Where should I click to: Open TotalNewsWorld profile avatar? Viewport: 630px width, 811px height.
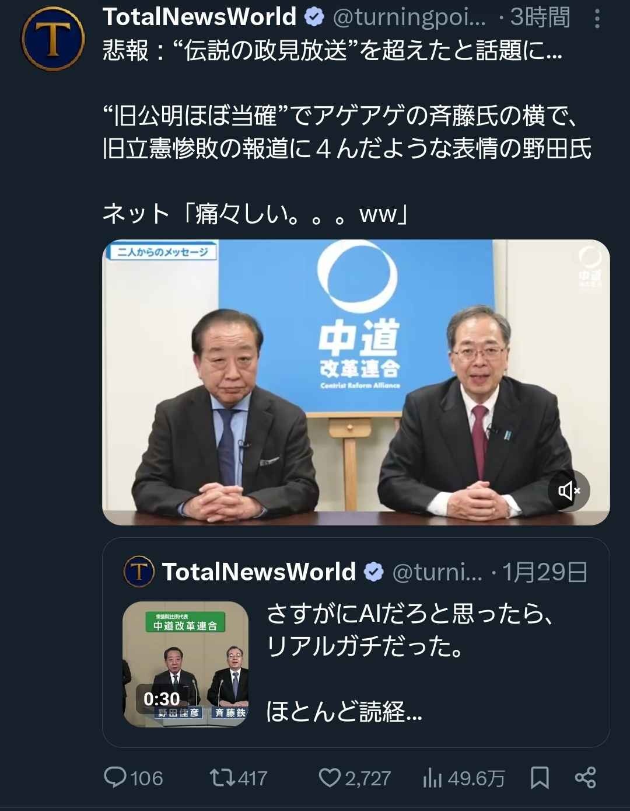53,39
